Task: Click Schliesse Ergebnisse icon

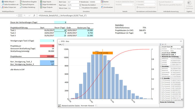Action: tap(189, 3)
